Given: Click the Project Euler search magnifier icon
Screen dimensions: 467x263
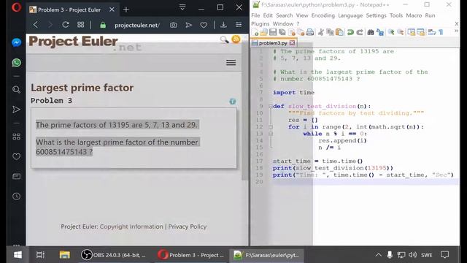Looking at the screenshot, I should pyautogui.click(x=224, y=39).
